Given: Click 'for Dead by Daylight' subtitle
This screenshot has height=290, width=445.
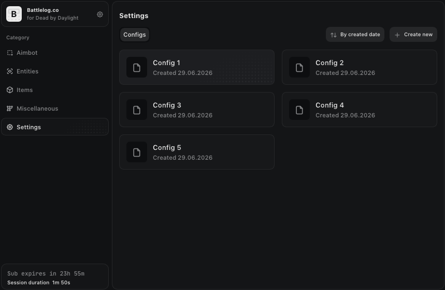Looking at the screenshot, I should pos(52,18).
